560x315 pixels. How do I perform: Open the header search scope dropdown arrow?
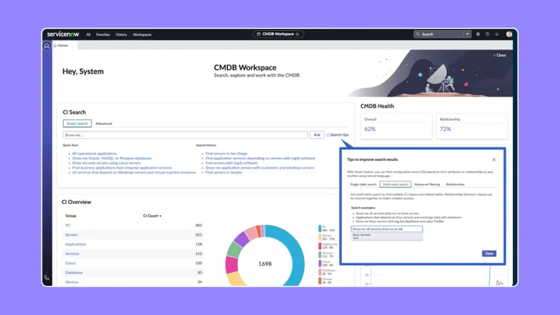(468, 34)
